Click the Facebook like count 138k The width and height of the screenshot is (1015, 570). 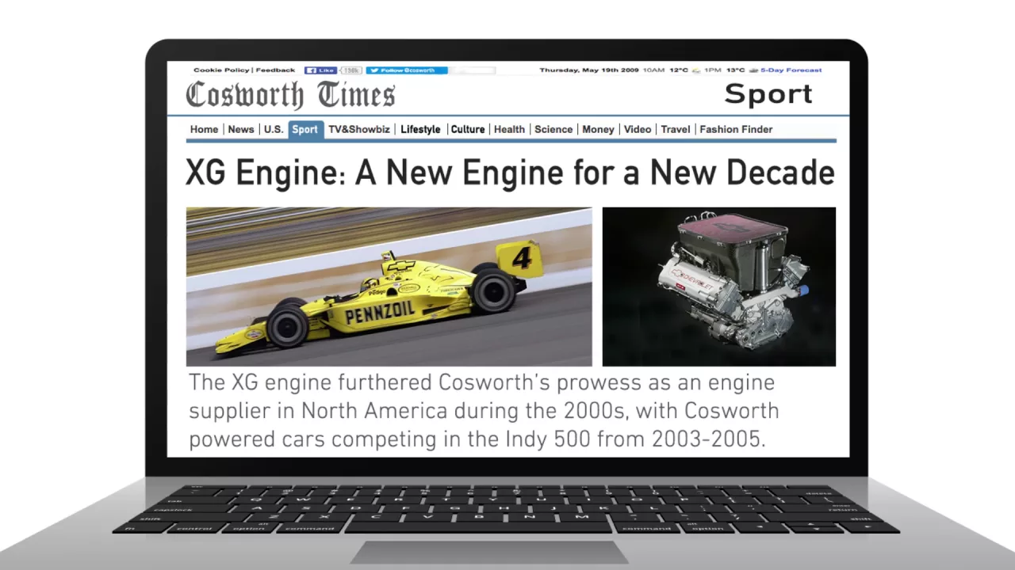[351, 70]
